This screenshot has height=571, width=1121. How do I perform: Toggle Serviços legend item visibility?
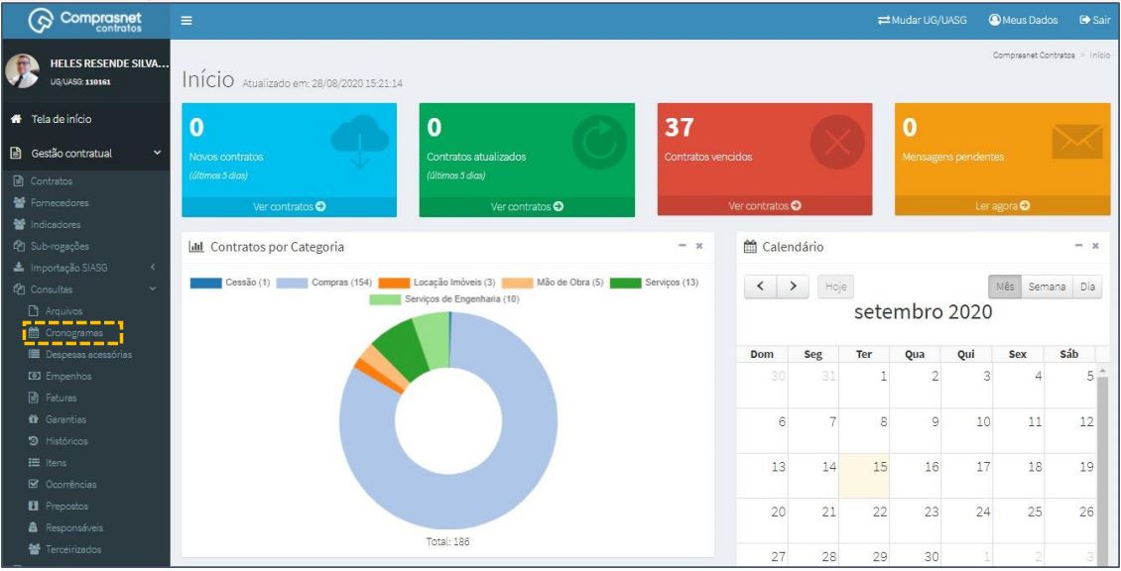pyautogui.click(x=654, y=283)
